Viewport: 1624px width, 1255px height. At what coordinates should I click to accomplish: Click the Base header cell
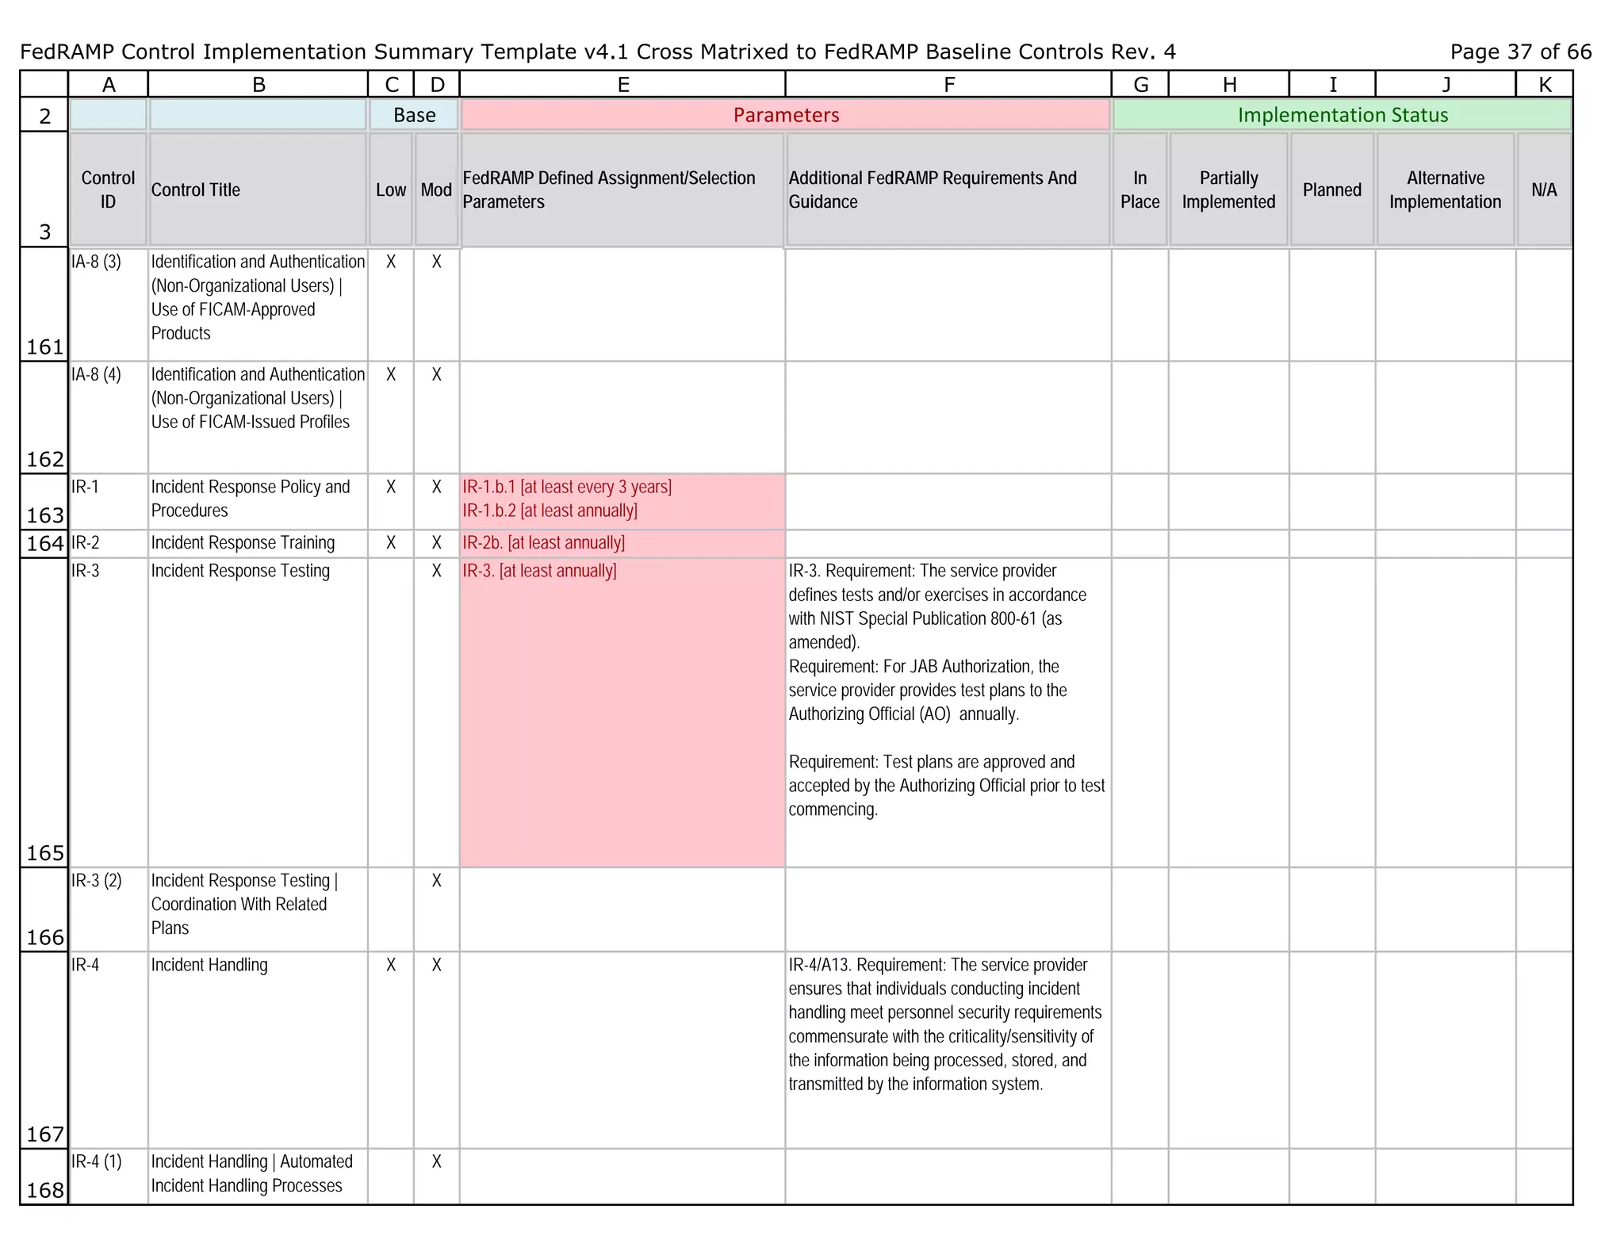tap(414, 115)
